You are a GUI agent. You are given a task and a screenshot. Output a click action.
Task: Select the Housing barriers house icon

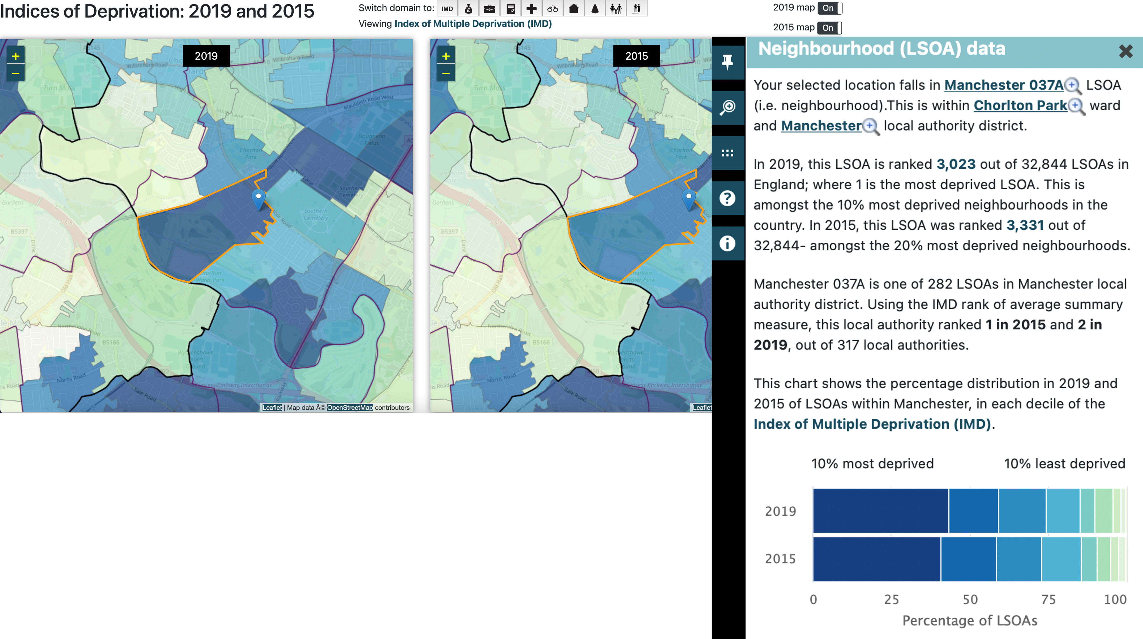tap(574, 8)
